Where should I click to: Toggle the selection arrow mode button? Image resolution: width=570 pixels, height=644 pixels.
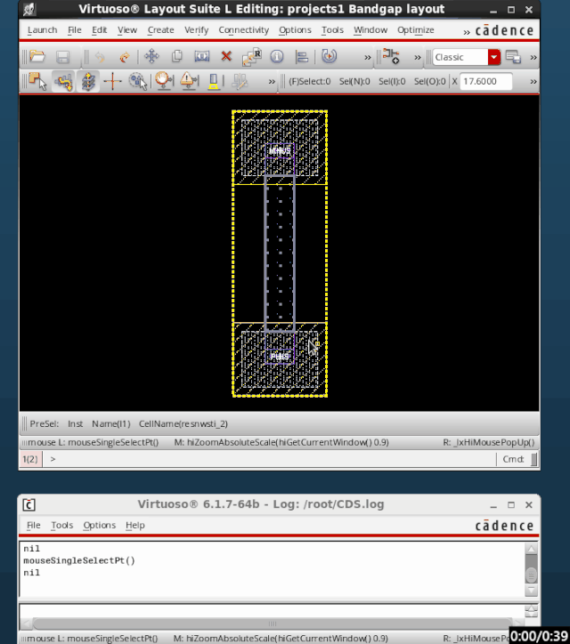coord(37,82)
